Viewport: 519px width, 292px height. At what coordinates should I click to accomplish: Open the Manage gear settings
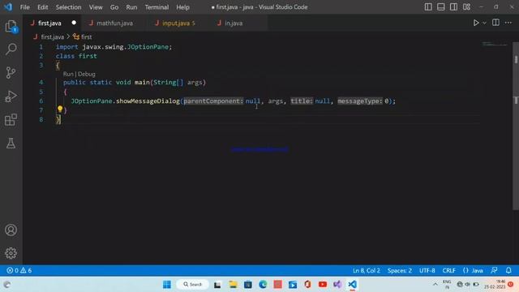pos(11,253)
